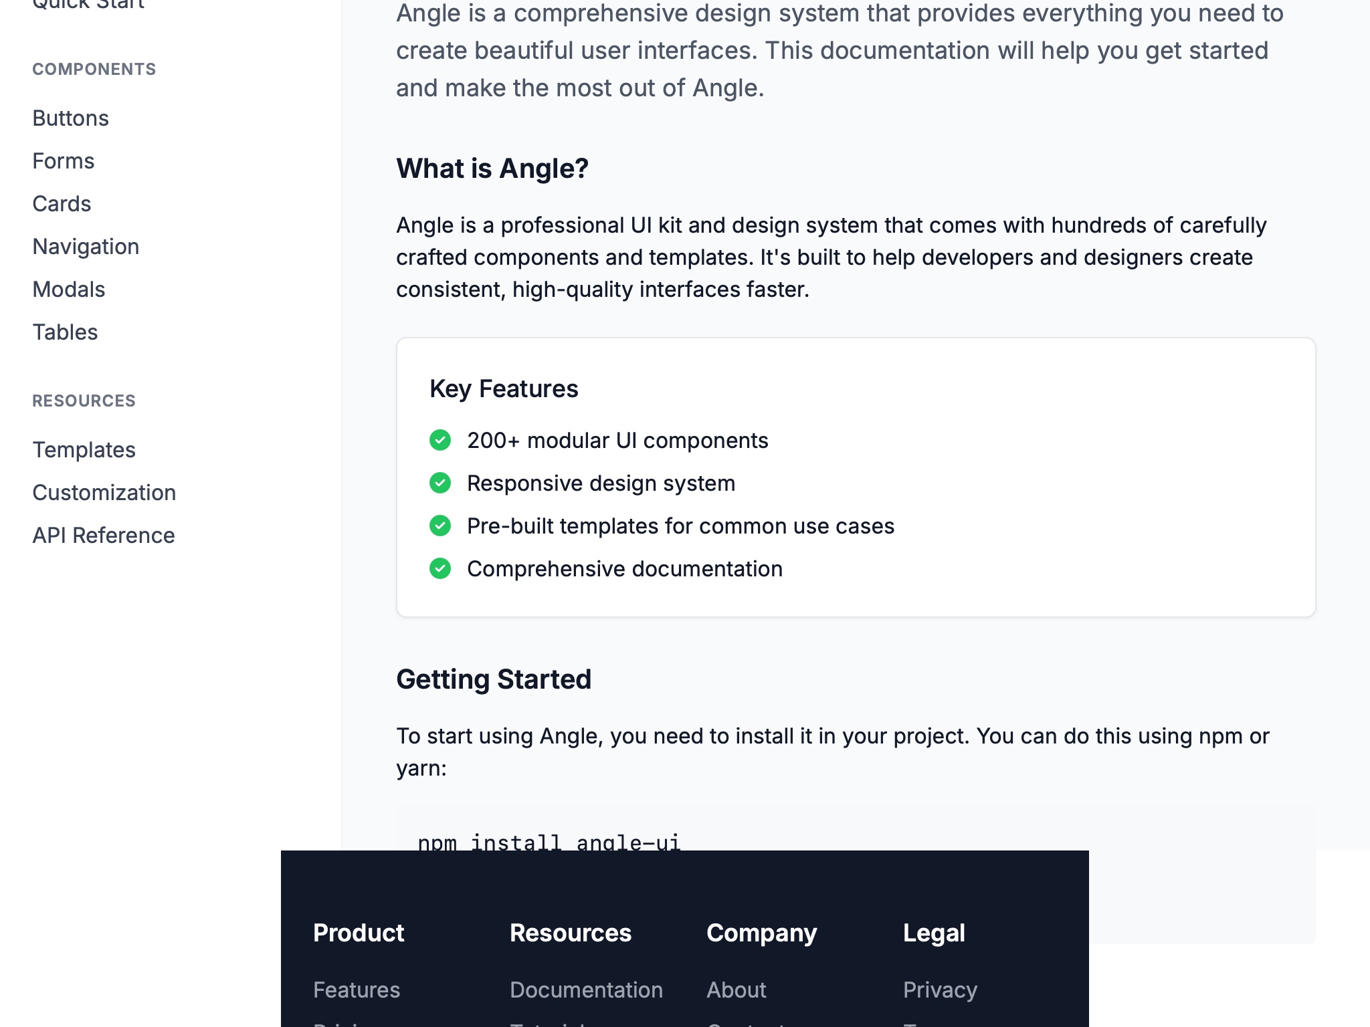
Task: Click Features in the footer
Action: coord(357,990)
